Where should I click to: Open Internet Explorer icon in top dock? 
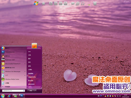78,4
